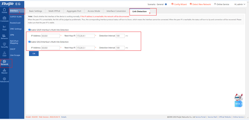Click the Home icon in sidebar
The image size is (249, 120).
tap(4, 10)
